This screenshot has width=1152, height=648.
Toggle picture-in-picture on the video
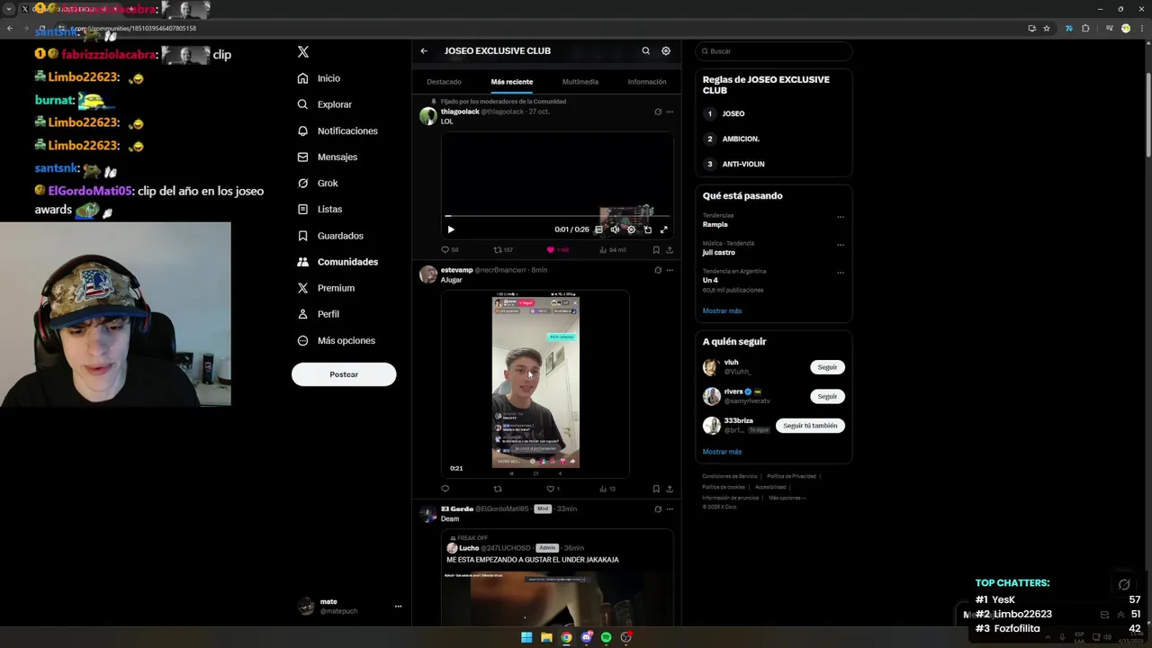(647, 229)
